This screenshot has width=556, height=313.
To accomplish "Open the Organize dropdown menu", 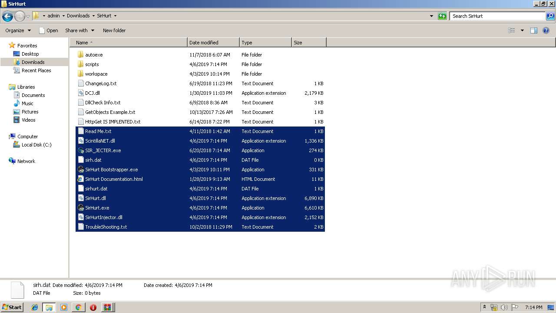I will 18,30.
